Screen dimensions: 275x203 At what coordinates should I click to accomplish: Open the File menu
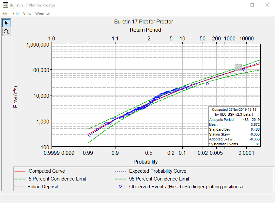pyautogui.click(x=5, y=13)
